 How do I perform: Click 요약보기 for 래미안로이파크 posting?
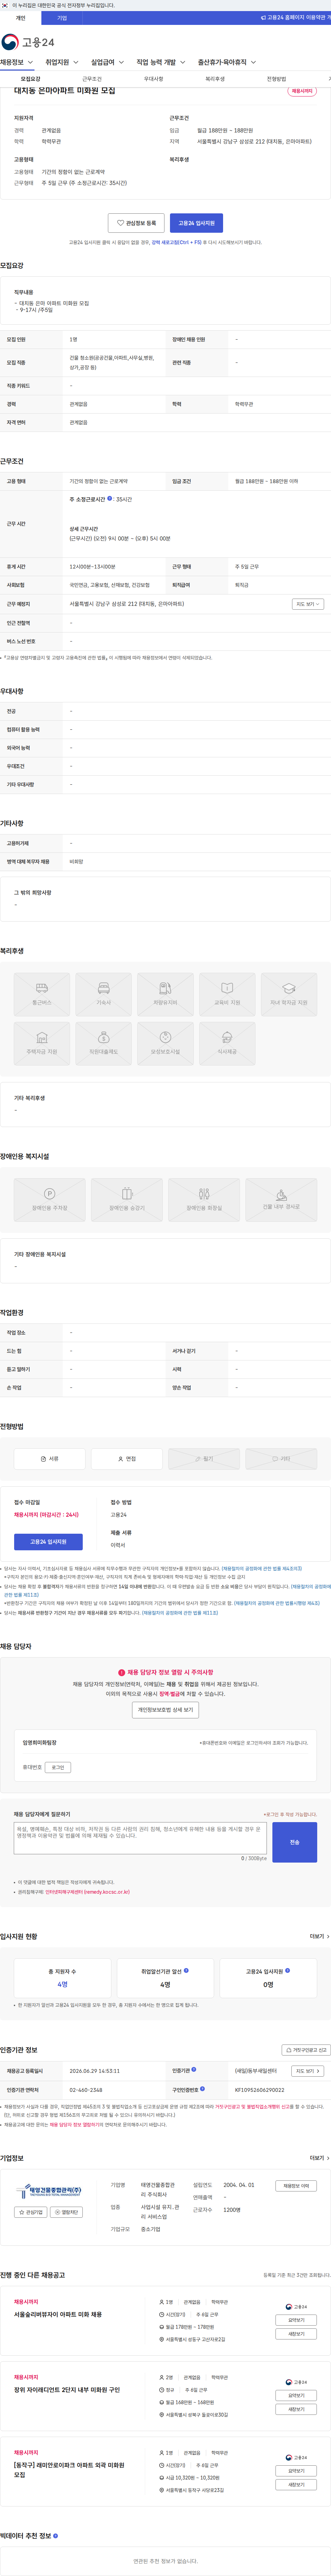pyautogui.click(x=296, y=2471)
